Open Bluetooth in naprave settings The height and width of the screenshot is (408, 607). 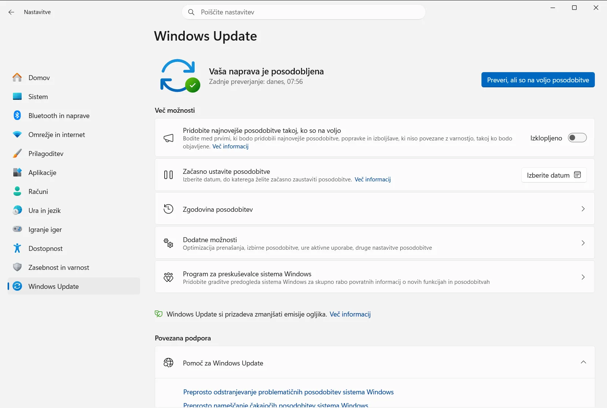pos(74,115)
